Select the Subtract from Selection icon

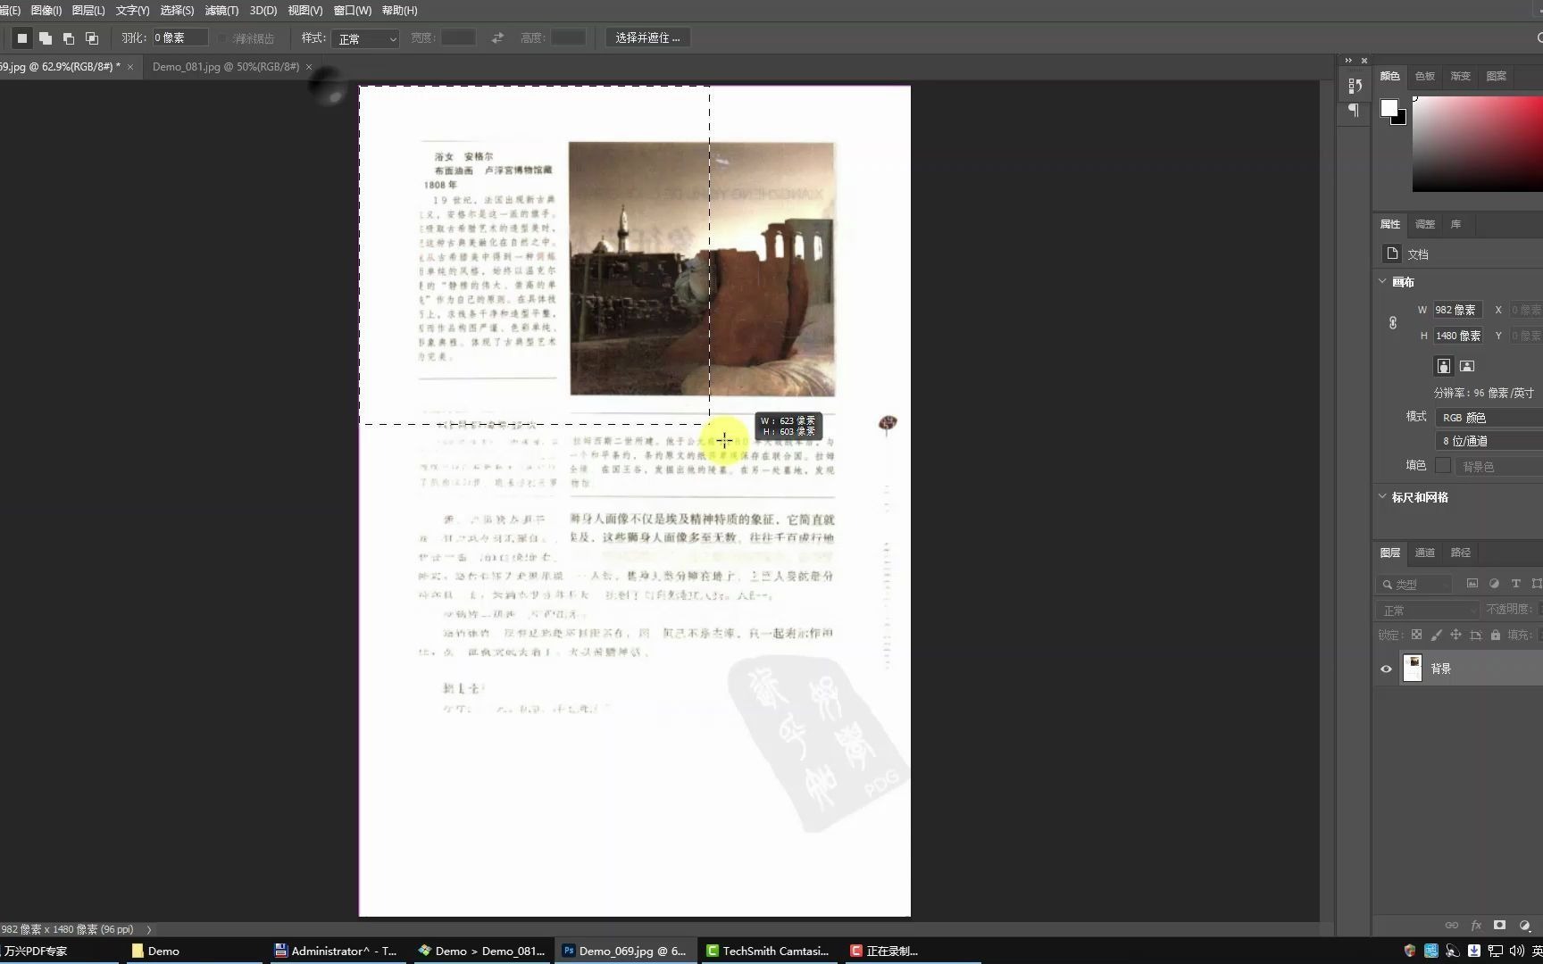click(68, 37)
